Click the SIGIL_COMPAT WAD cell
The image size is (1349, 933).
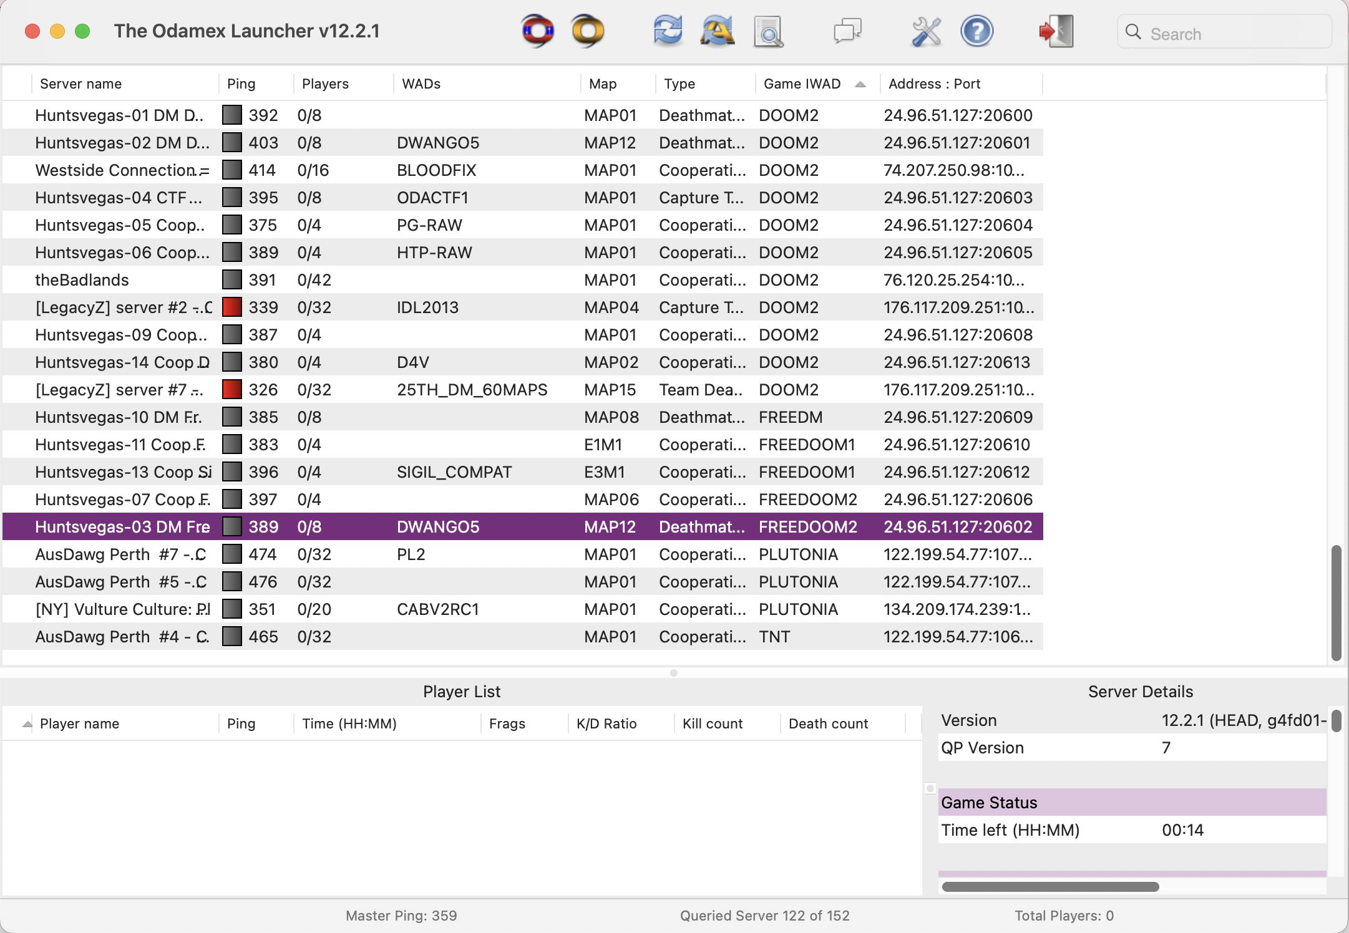454,472
